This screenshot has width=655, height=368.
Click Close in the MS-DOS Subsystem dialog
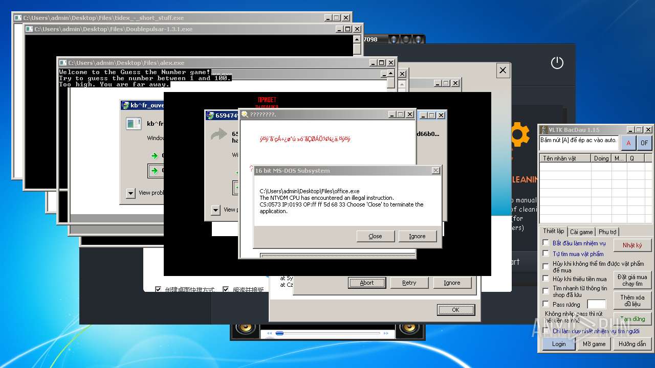375,236
